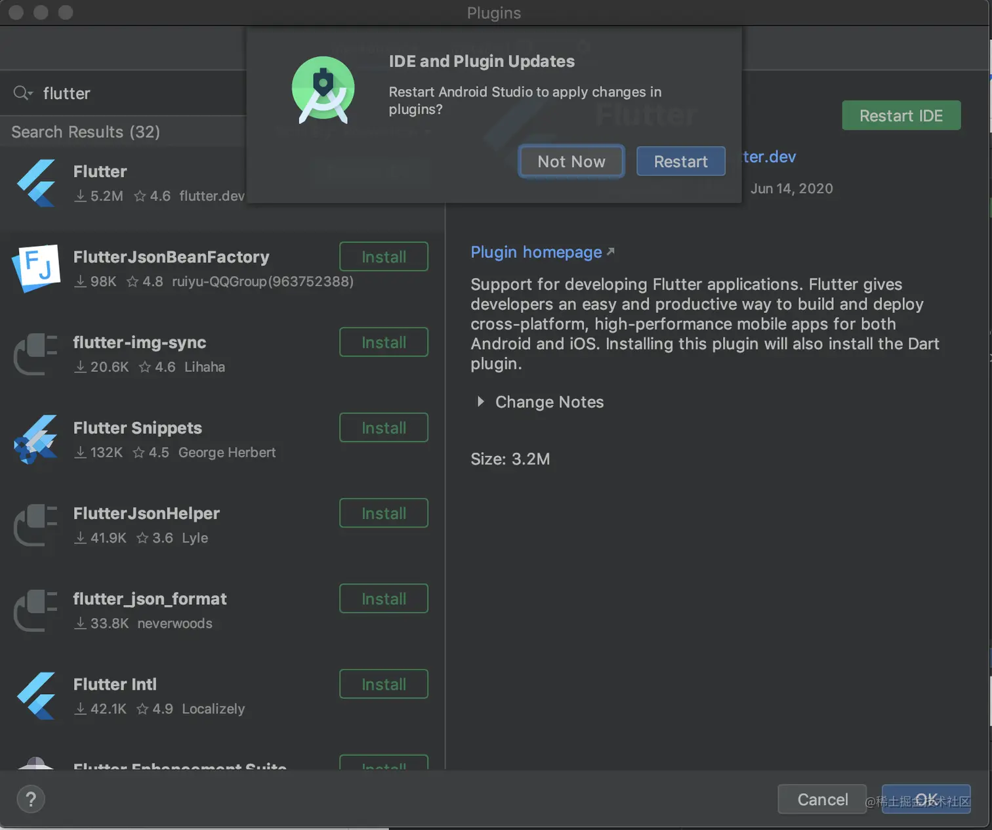Confirm Restart in update dialog
This screenshot has height=830, width=992.
pyautogui.click(x=681, y=161)
